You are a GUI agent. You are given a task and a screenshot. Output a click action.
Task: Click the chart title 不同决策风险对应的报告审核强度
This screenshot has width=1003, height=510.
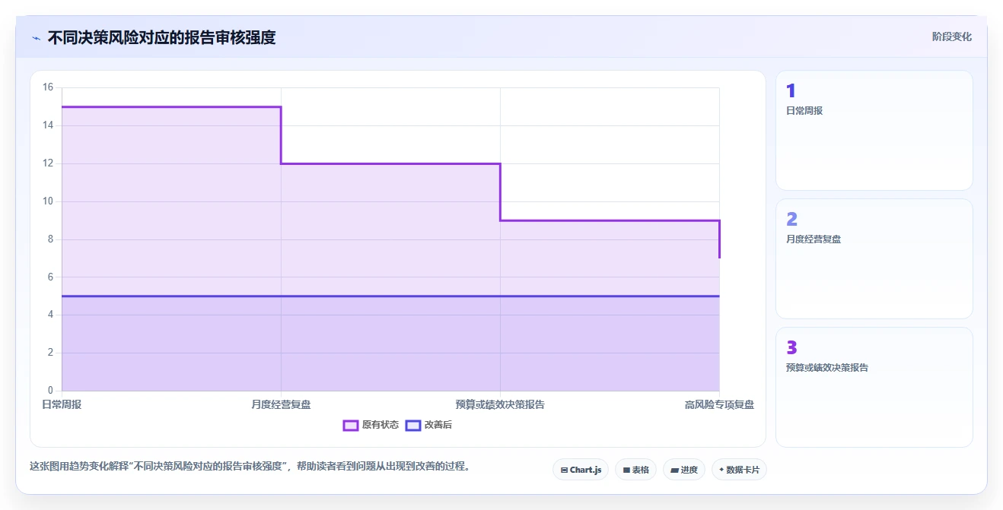(x=161, y=37)
